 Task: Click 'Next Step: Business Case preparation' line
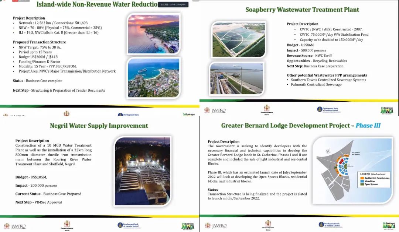315,66
